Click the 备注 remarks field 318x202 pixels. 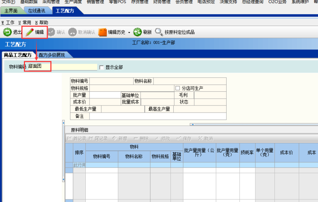tap(158, 116)
